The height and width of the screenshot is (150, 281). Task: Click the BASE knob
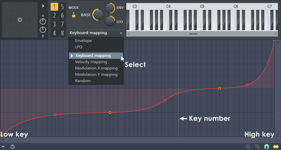(98, 15)
